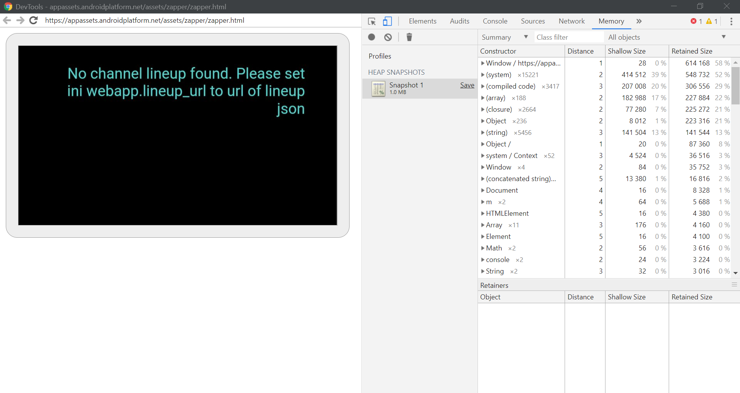Open the Sources tab

point(533,21)
